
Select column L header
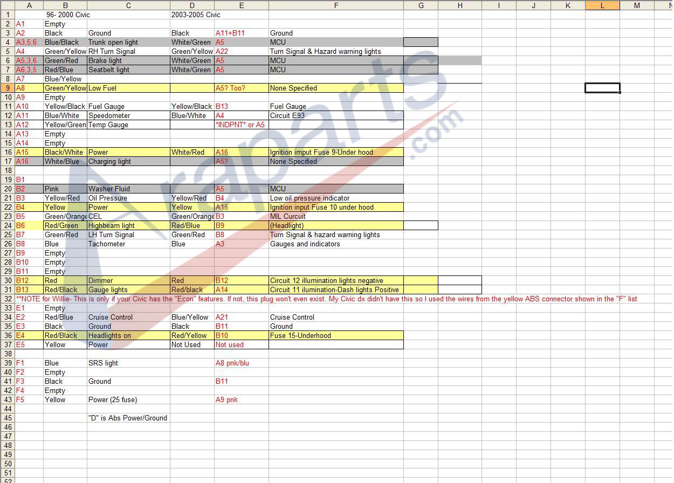pos(602,5)
